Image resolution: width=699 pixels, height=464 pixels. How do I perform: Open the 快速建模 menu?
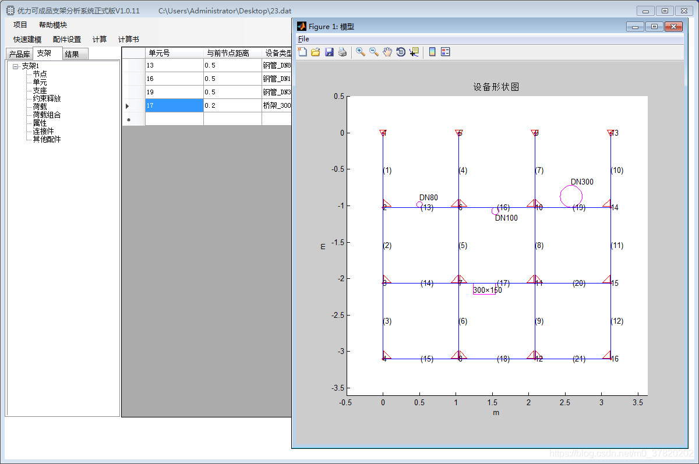click(x=27, y=40)
